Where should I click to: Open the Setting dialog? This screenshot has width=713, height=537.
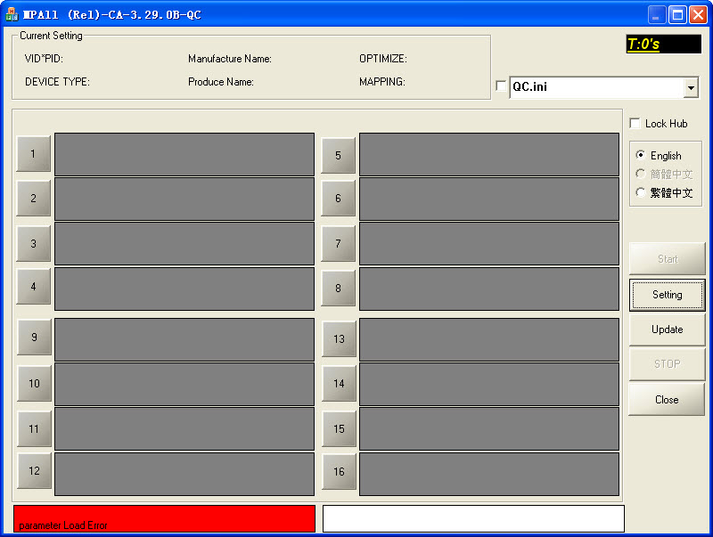point(667,295)
